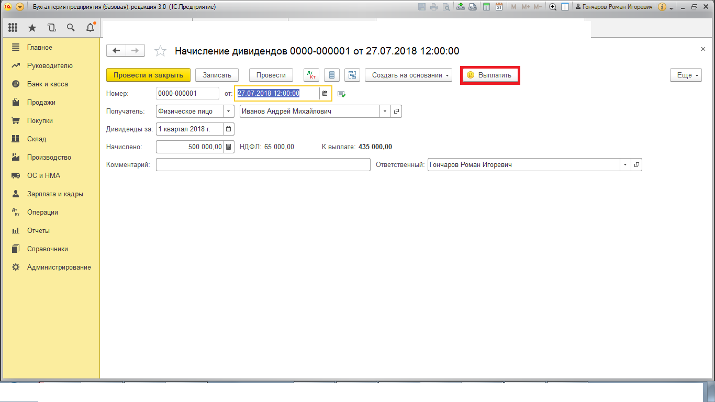Click the Print Preview icon in title bar
Image resolution: width=715 pixels, height=402 pixels.
pos(446,7)
